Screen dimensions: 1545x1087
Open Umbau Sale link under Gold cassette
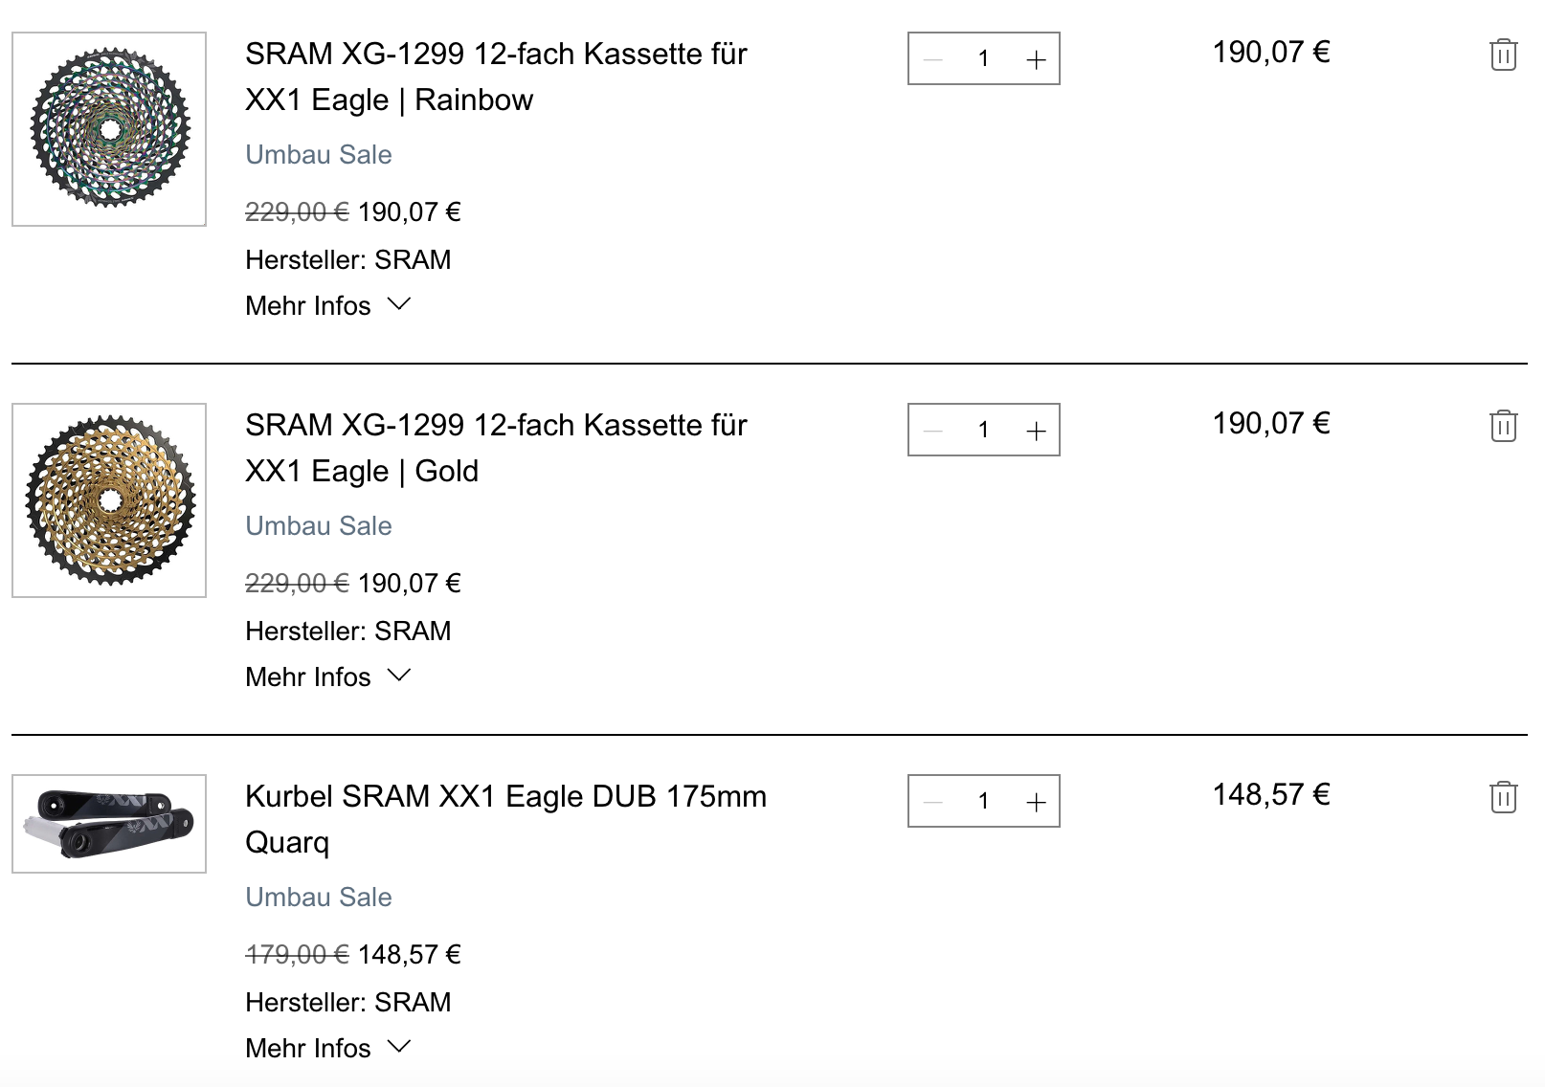(x=318, y=526)
